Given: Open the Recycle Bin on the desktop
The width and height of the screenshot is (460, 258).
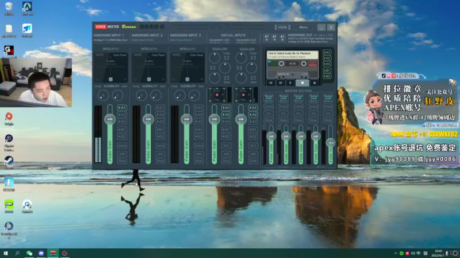Looking at the screenshot, I should coord(9,9).
